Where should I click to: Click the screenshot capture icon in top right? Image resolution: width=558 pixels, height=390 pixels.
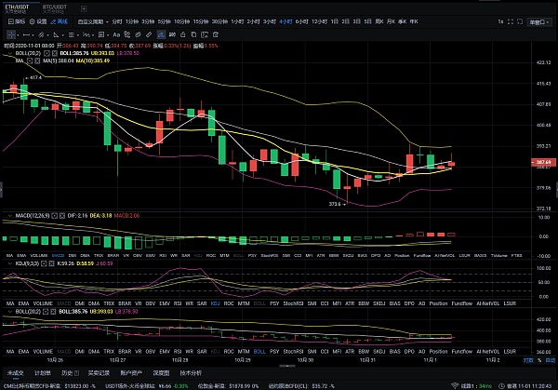520,22
